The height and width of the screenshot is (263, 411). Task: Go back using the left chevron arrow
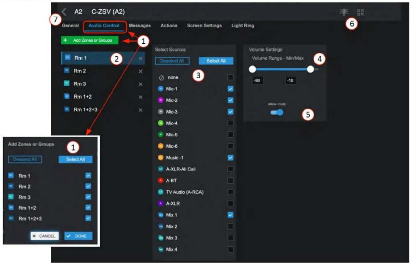(64, 12)
